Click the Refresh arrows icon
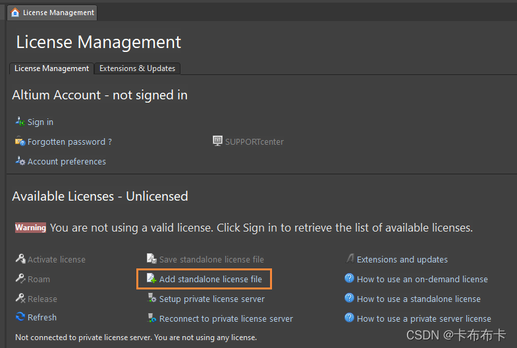 pos(20,317)
